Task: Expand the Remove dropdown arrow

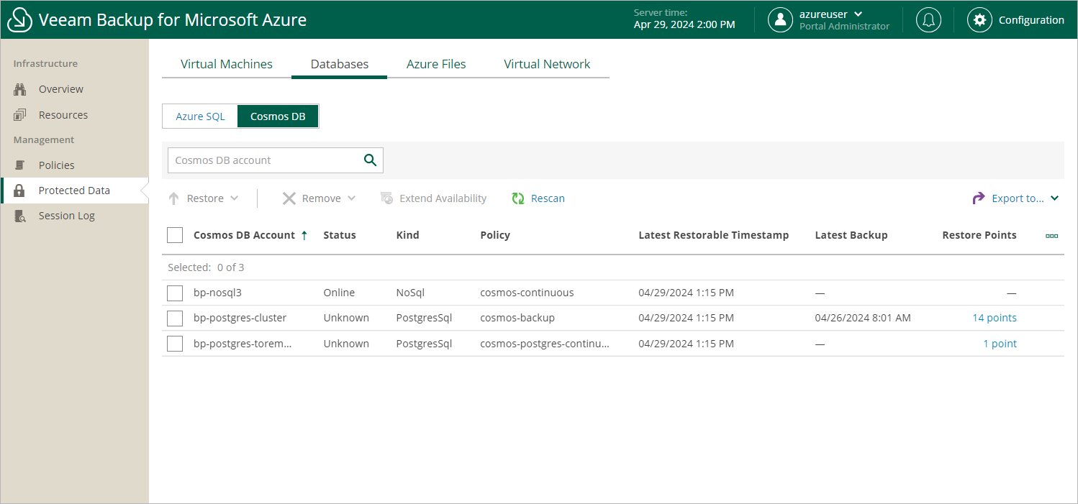Action: tap(351, 198)
